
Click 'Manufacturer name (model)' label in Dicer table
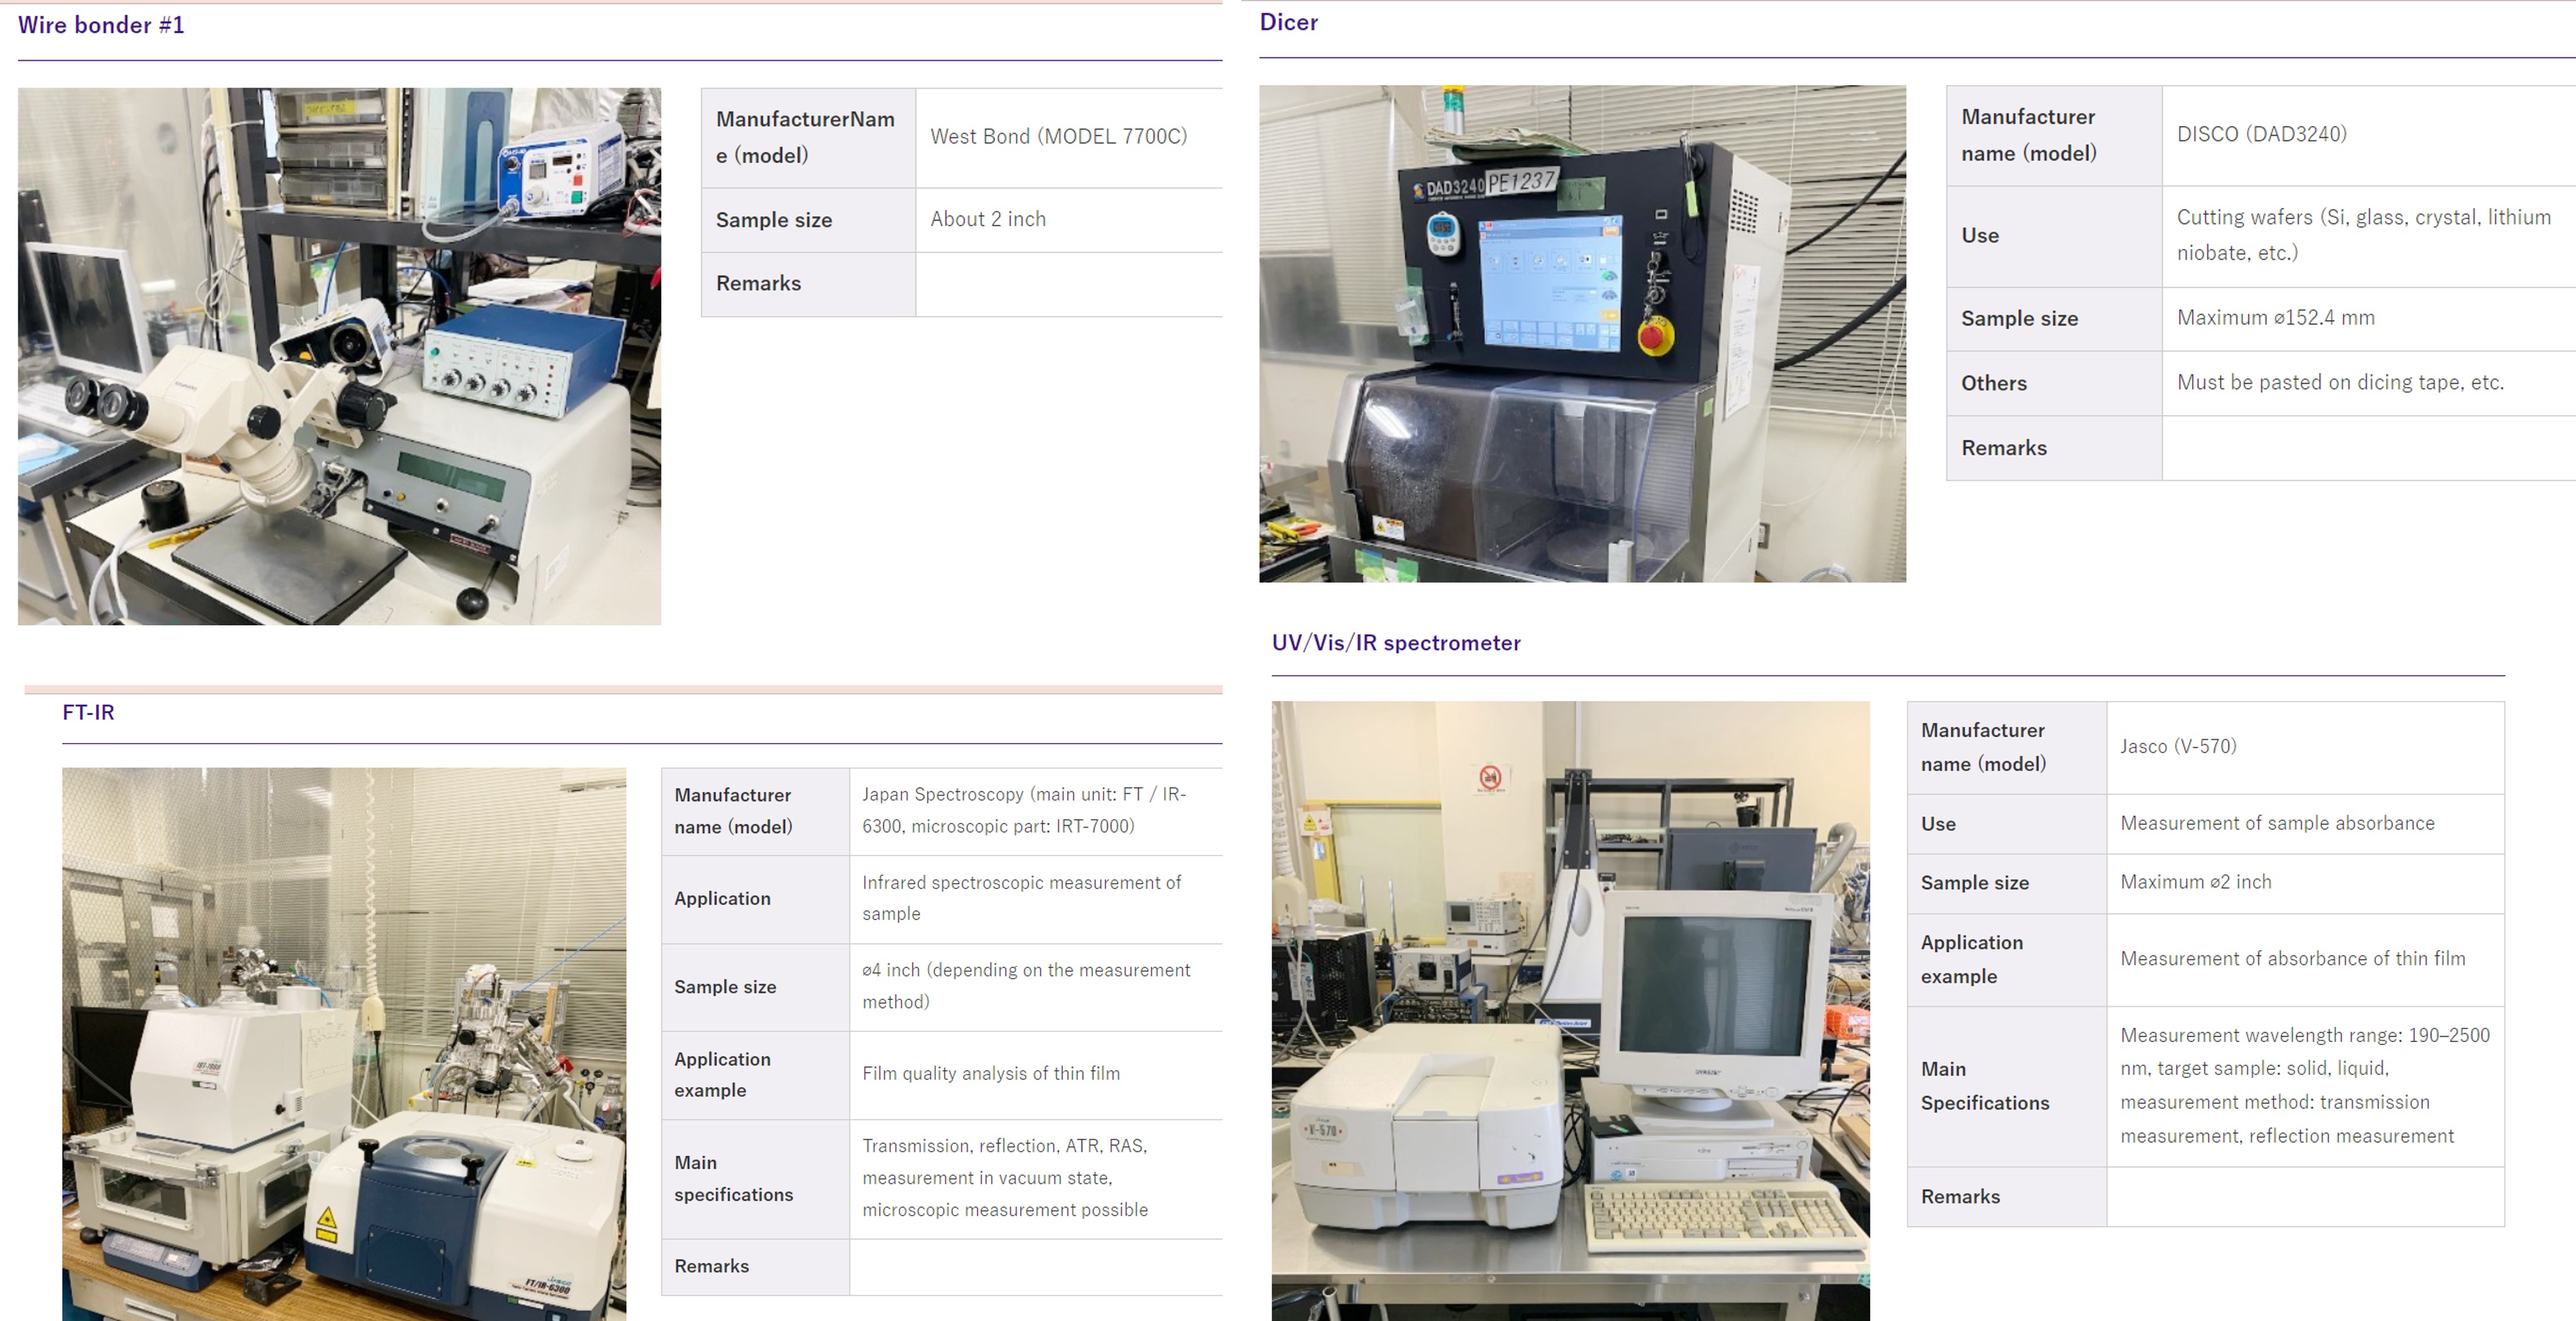point(2054,135)
